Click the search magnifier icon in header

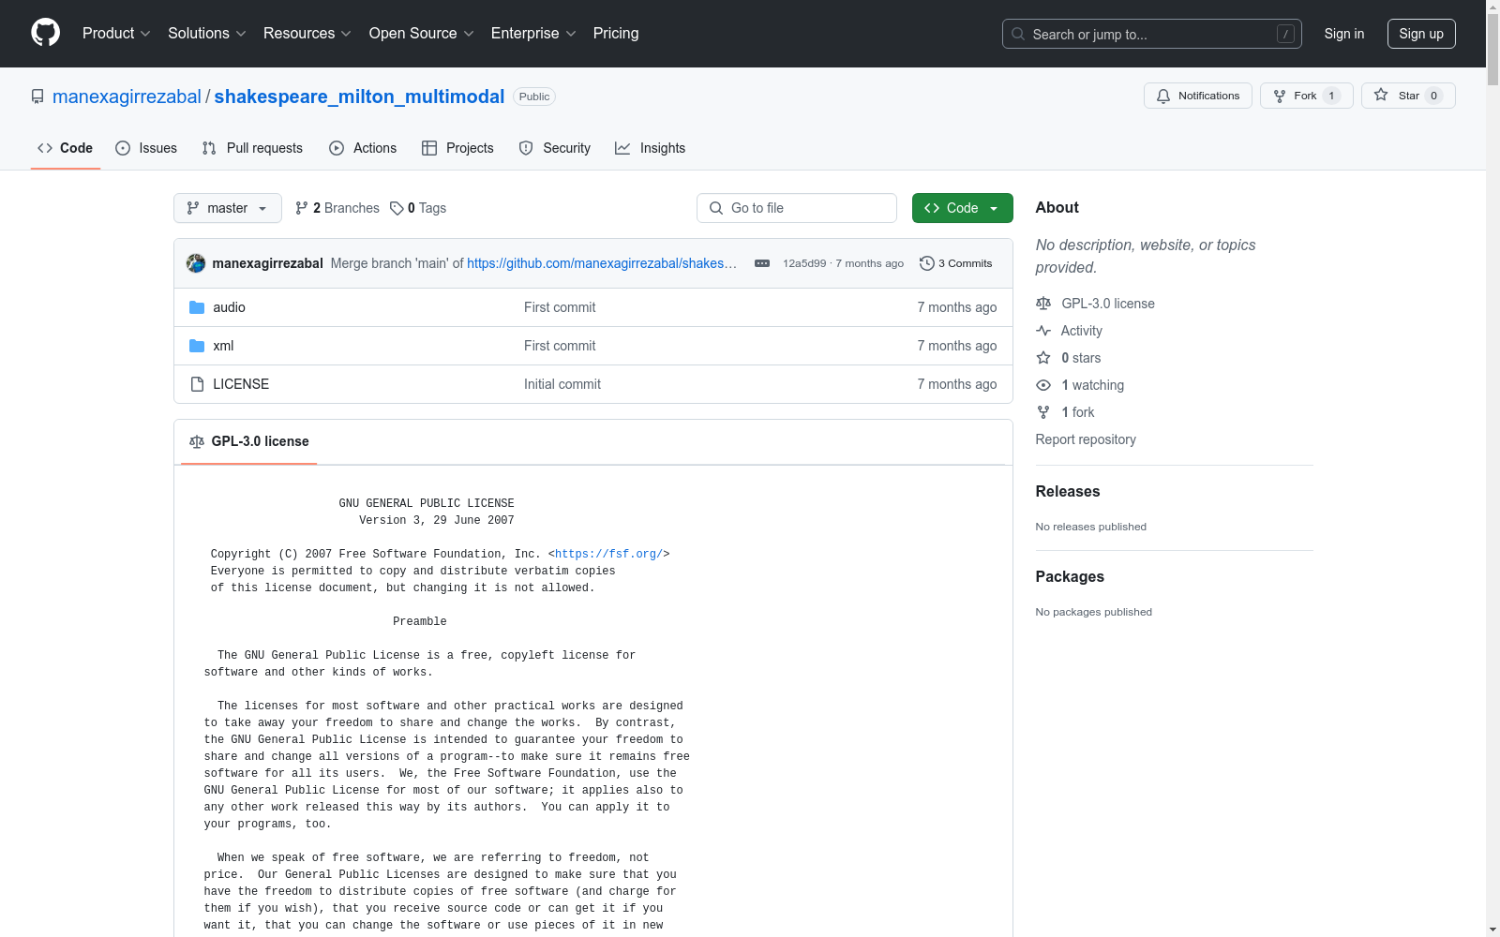(x=1018, y=34)
